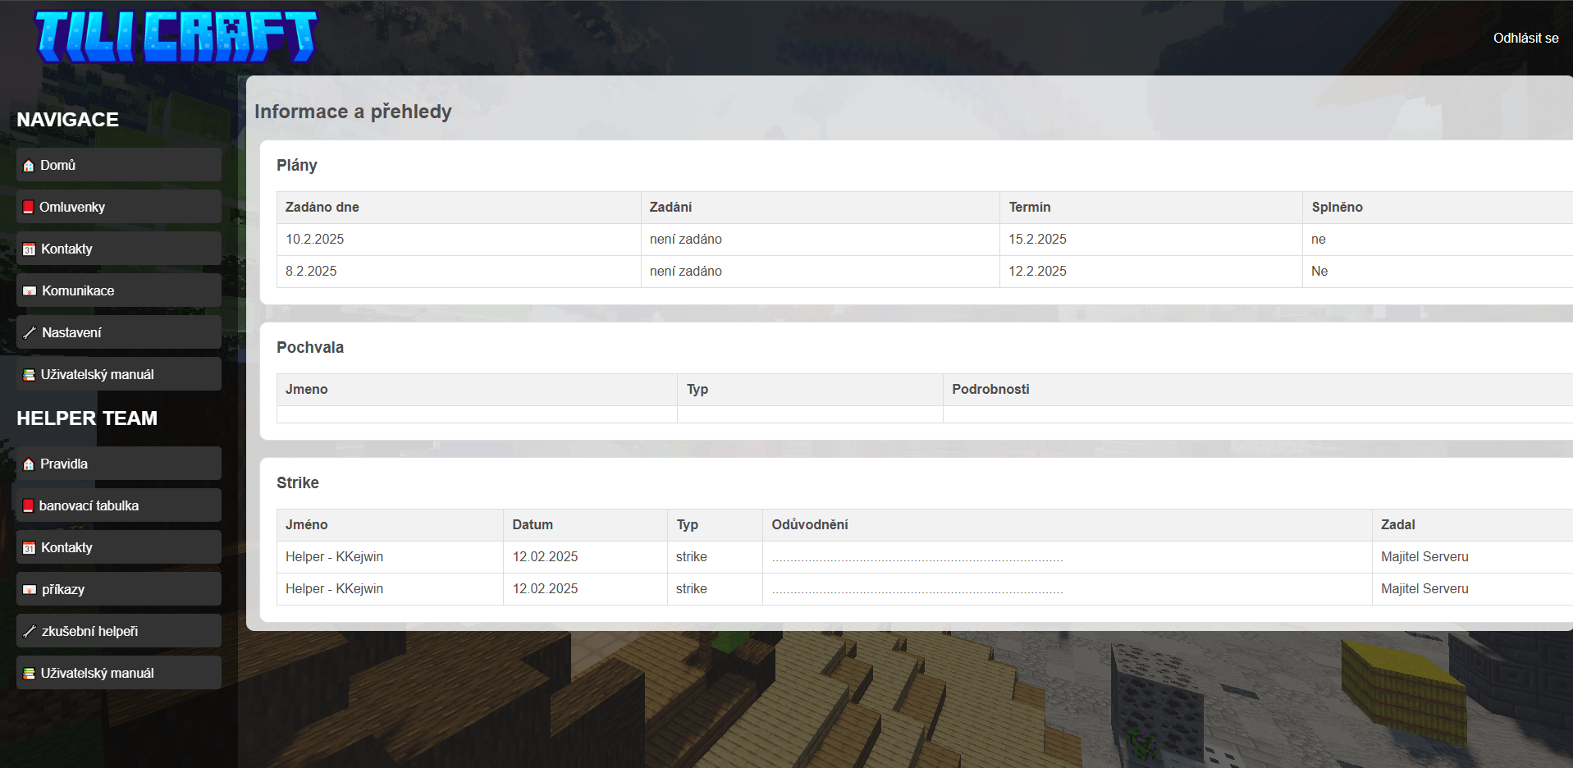Click the red book icon beside banovací tabulka
Screen dimensions: 1573x768
[x=28, y=506]
